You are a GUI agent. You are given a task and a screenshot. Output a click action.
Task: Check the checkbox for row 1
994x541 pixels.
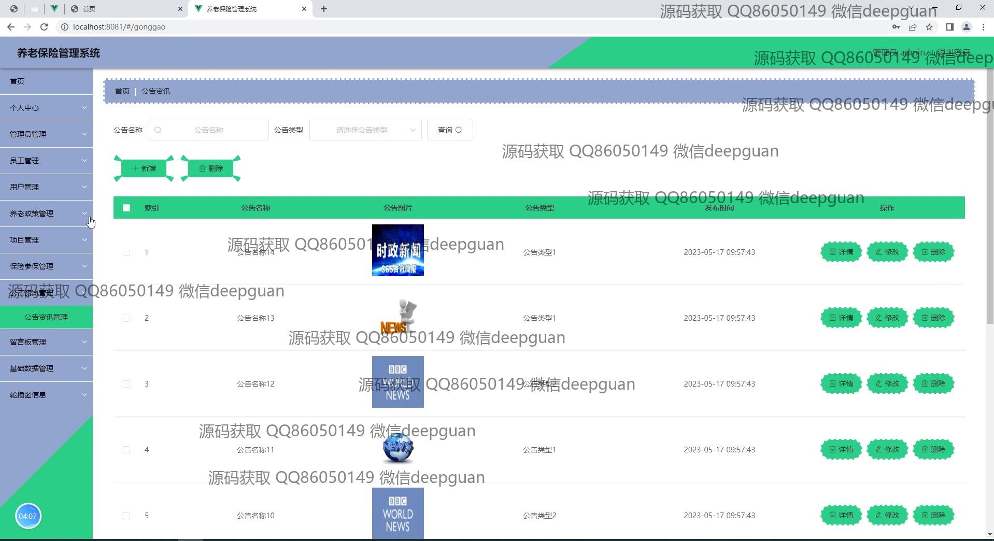point(126,252)
